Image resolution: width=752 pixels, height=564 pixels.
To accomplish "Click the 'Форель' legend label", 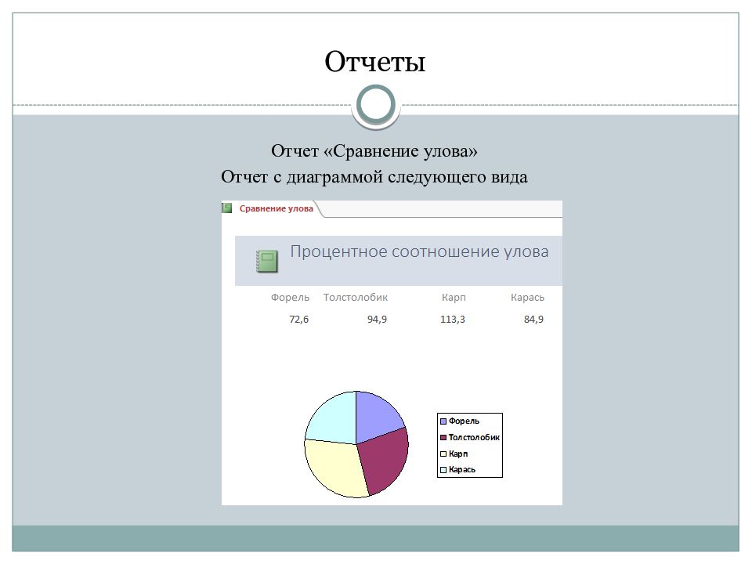I will 464,421.
